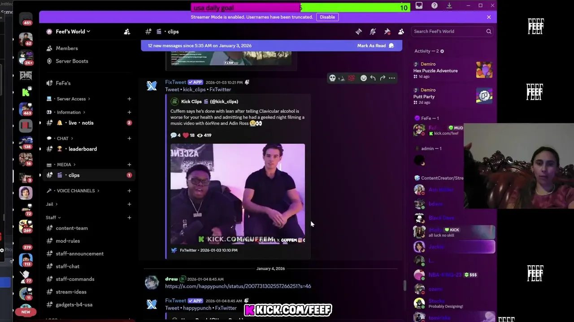
Task: Open Hex Puzzle Adventure activity thumbnail
Action: tap(484, 70)
